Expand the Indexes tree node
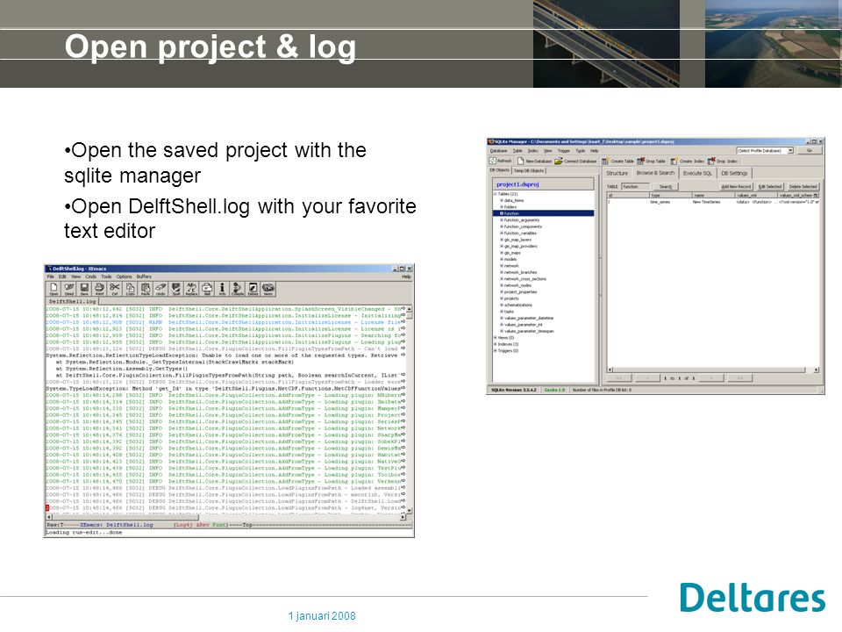Image resolution: width=842 pixels, height=632 pixels. click(x=495, y=344)
